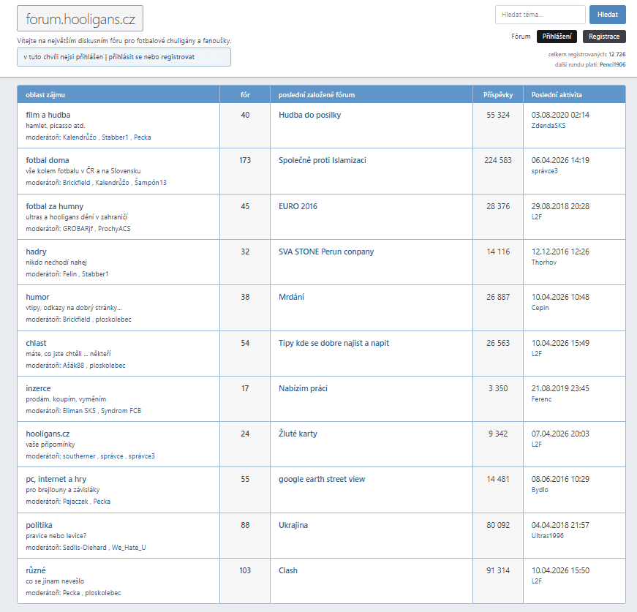
Task: Go to the Registrace page
Action: pyautogui.click(x=604, y=37)
